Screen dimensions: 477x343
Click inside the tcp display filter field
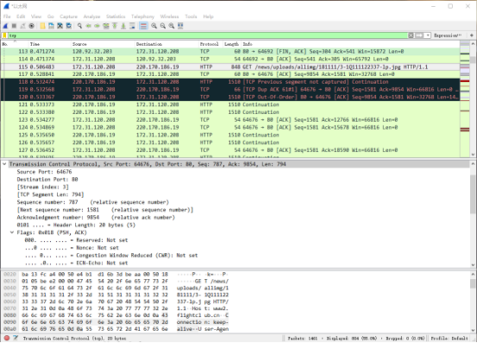click(207, 35)
